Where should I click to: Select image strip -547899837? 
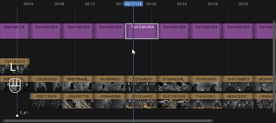tap(110, 83)
